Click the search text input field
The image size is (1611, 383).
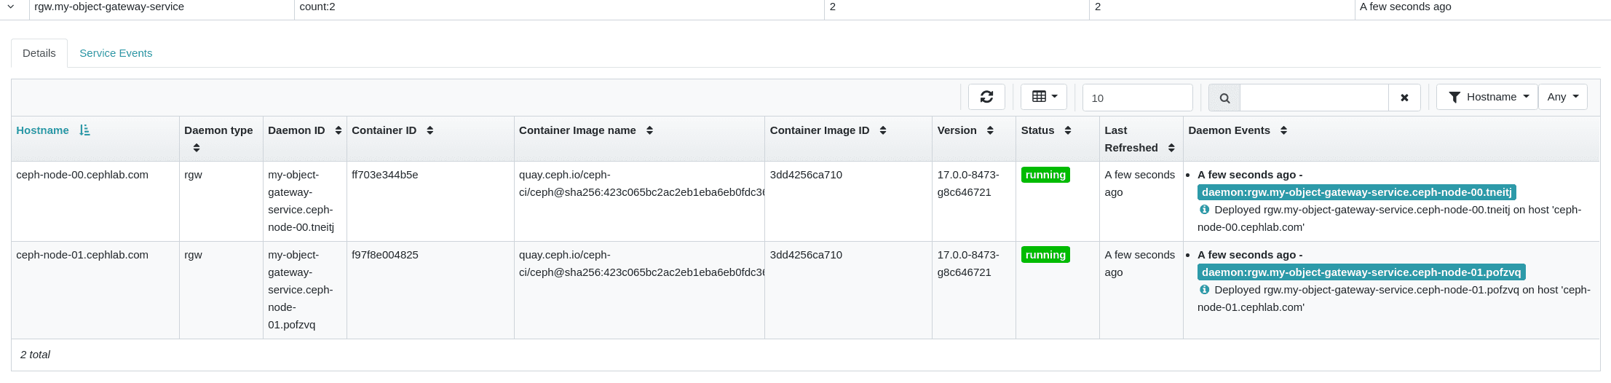click(x=1314, y=98)
